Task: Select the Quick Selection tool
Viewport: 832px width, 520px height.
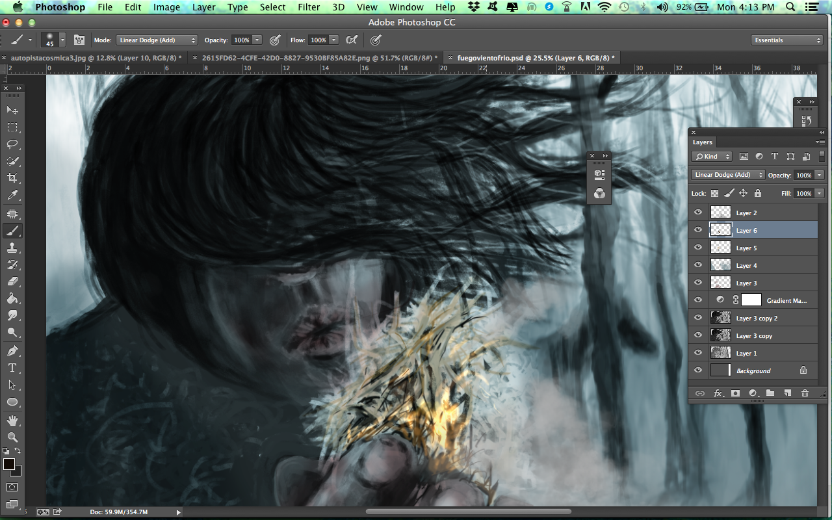Action: (x=12, y=161)
